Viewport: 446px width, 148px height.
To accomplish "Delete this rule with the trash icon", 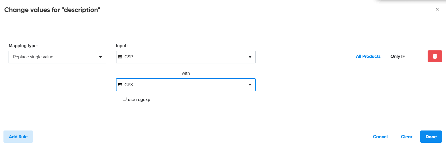I will [x=435, y=56].
